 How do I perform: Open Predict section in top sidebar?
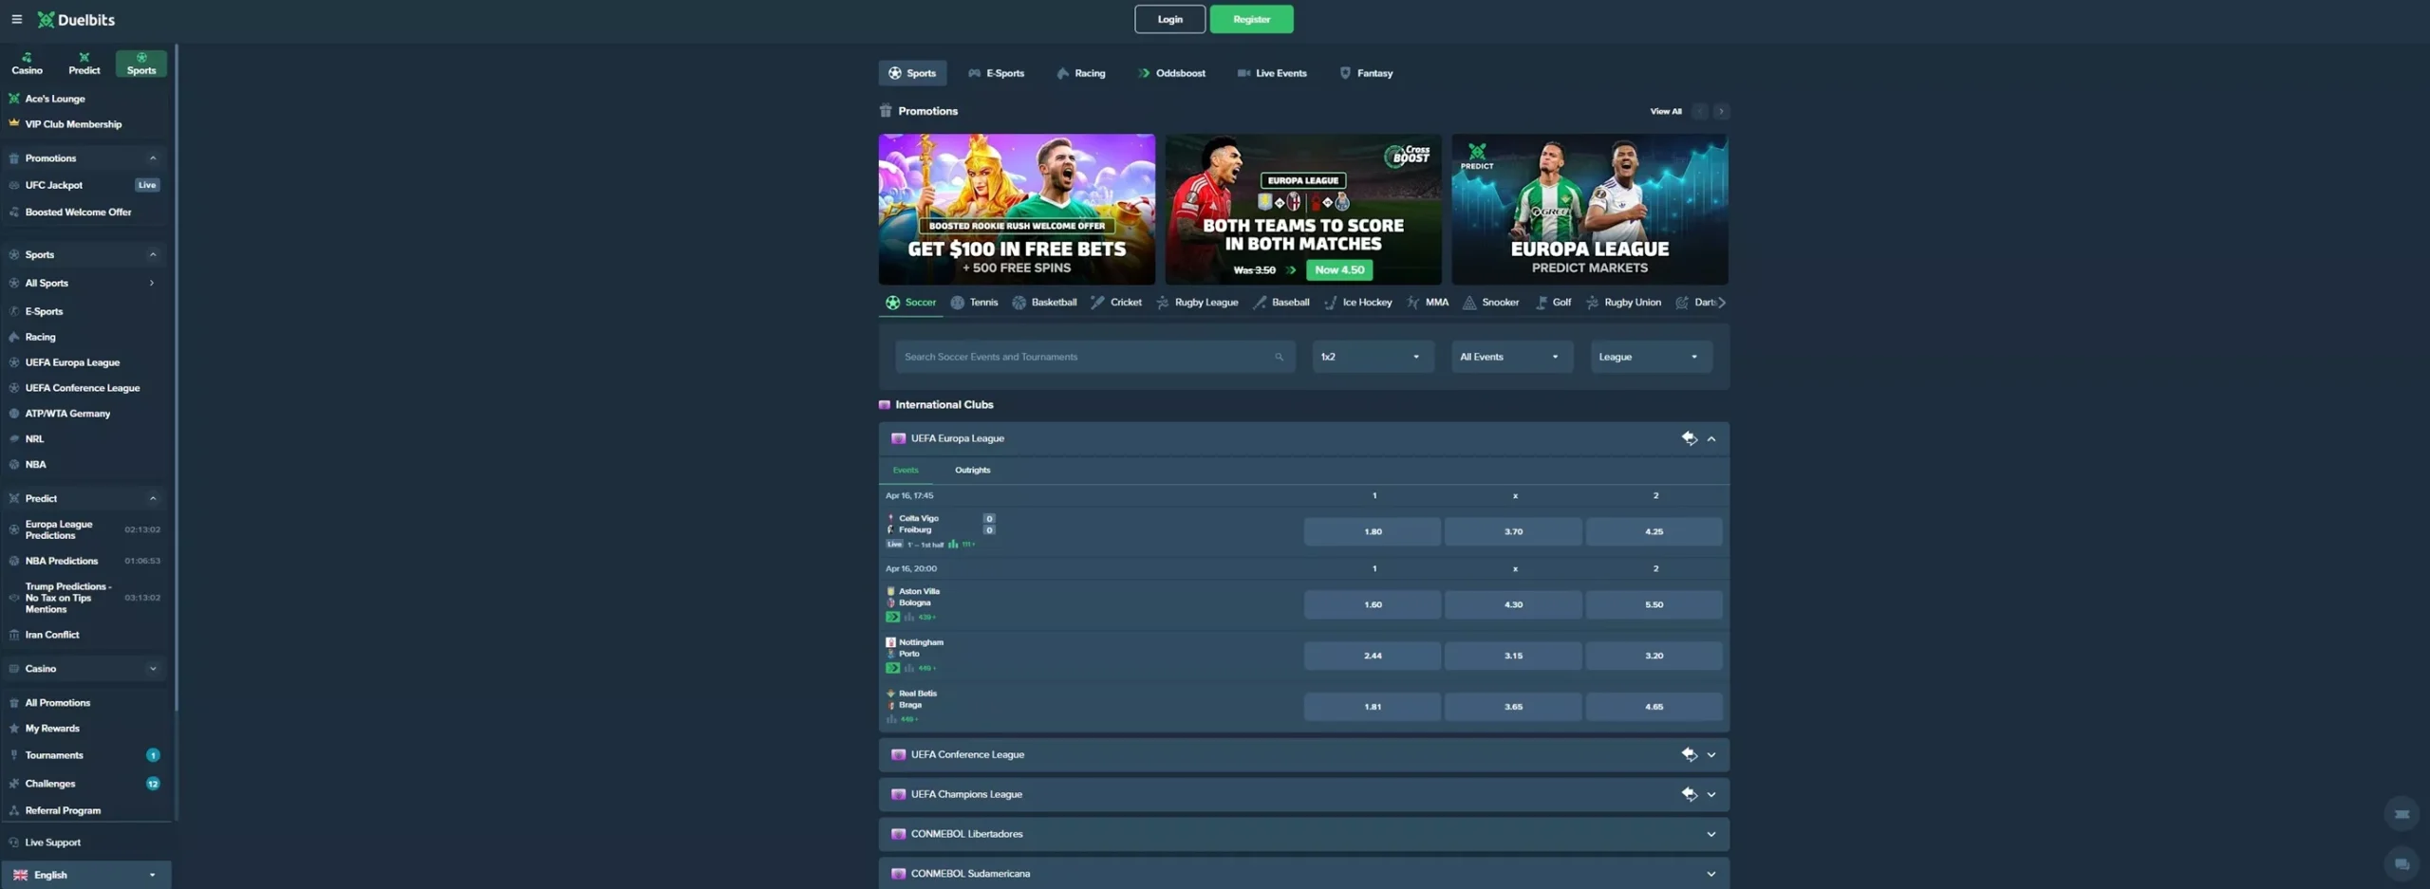click(x=84, y=64)
